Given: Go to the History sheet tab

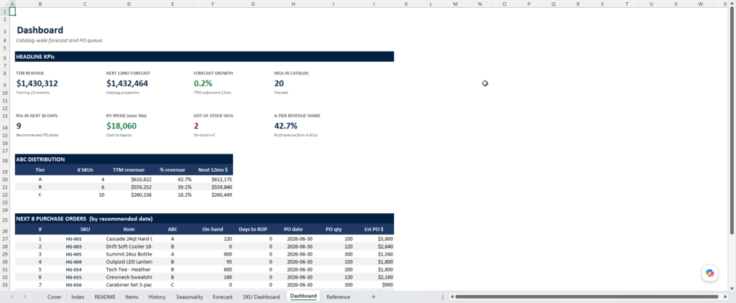Looking at the screenshot, I should coord(157,297).
